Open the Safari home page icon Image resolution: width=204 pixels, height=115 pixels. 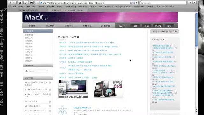click(25, 3)
